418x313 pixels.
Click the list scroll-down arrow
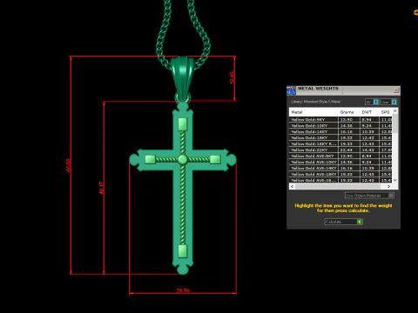(394, 180)
